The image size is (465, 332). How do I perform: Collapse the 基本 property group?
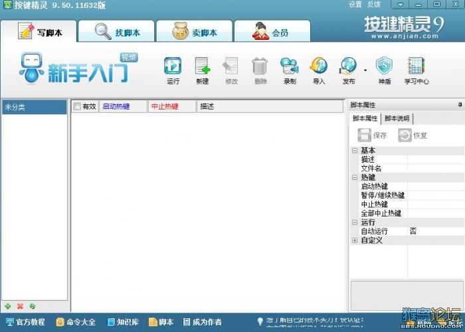pos(354,151)
